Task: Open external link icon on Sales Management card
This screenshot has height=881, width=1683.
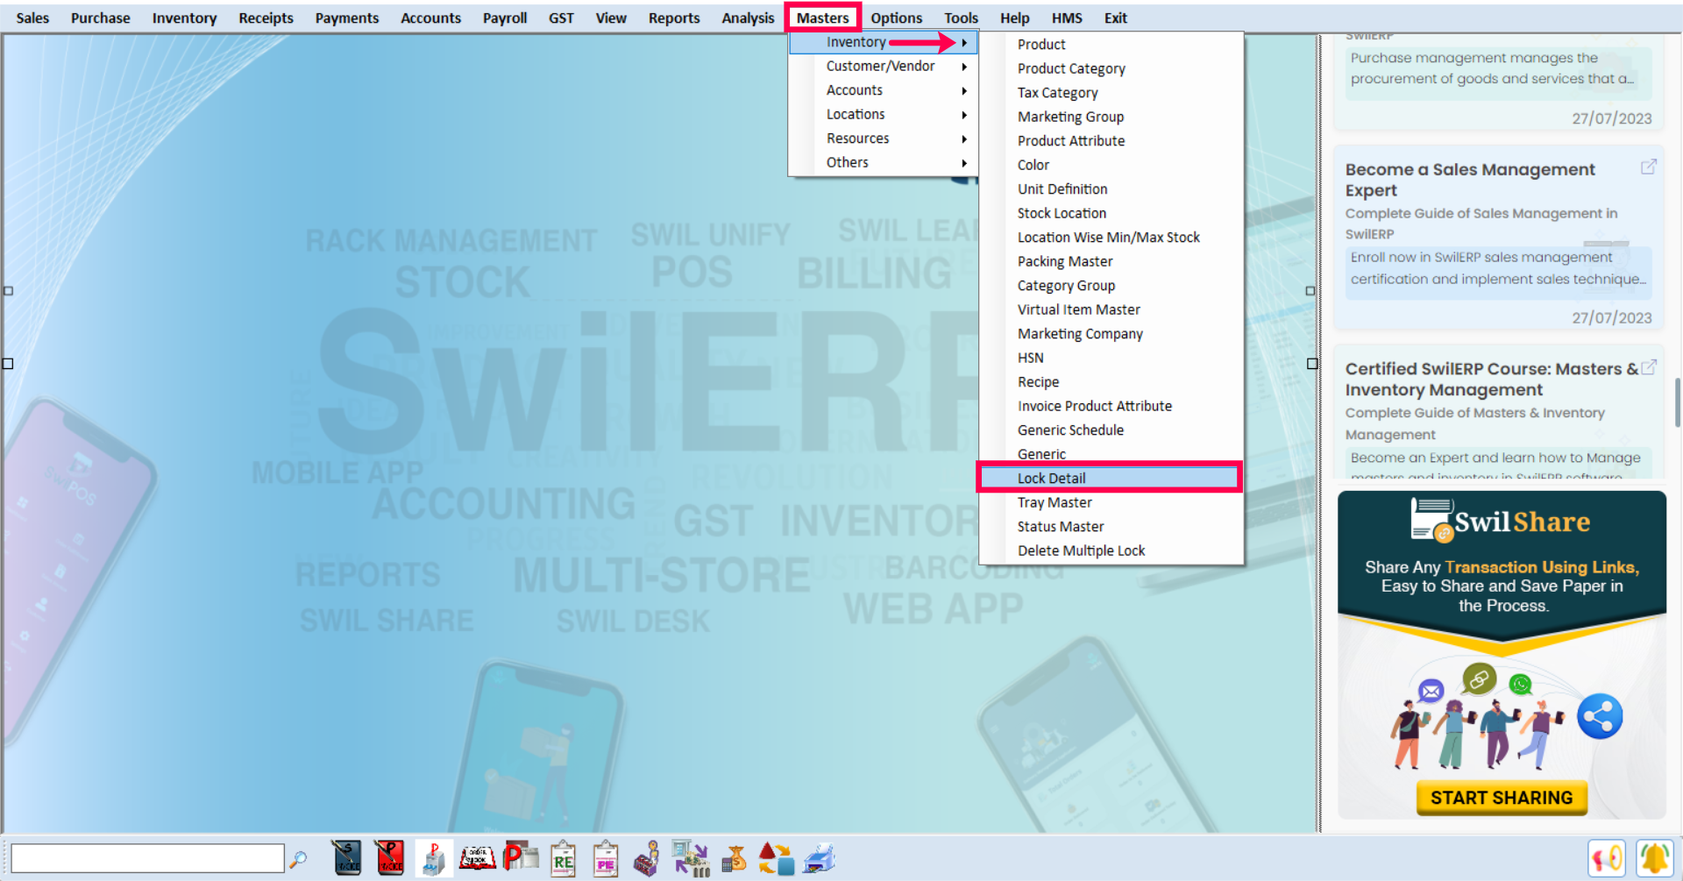Action: (x=1648, y=167)
